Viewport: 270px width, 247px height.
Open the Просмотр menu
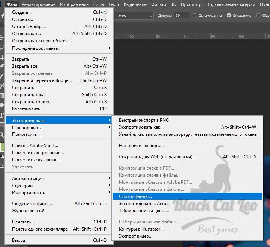point(191,4)
